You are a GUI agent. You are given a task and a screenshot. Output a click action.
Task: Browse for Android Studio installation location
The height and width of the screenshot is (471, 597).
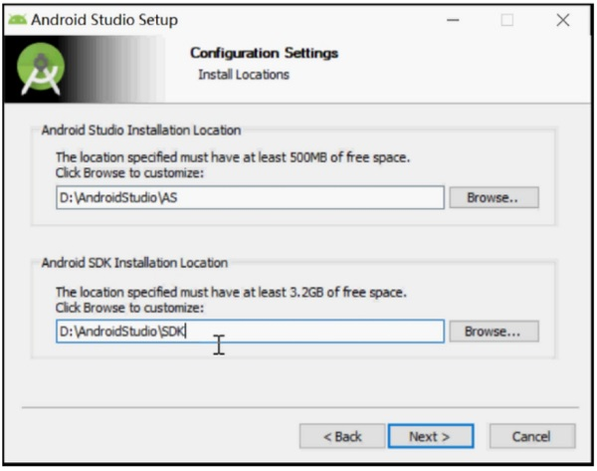494,197
